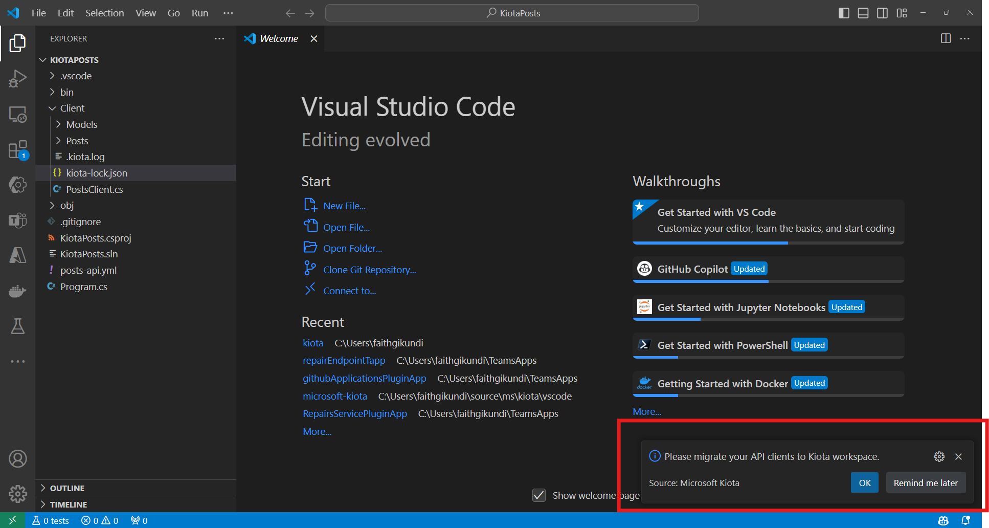The width and height of the screenshot is (989, 528).
Task: Open PostsClient.cs file
Action: [136, 189]
